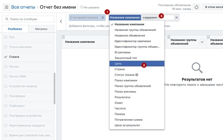Enable the 'Плейсмент' checkbox
The image size is (223, 140).
point(6,106)
